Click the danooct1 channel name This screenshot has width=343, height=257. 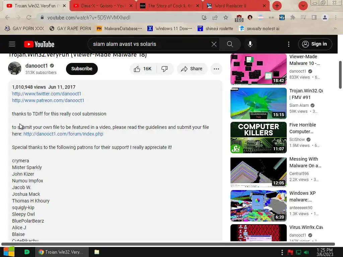tap(37, 66)
